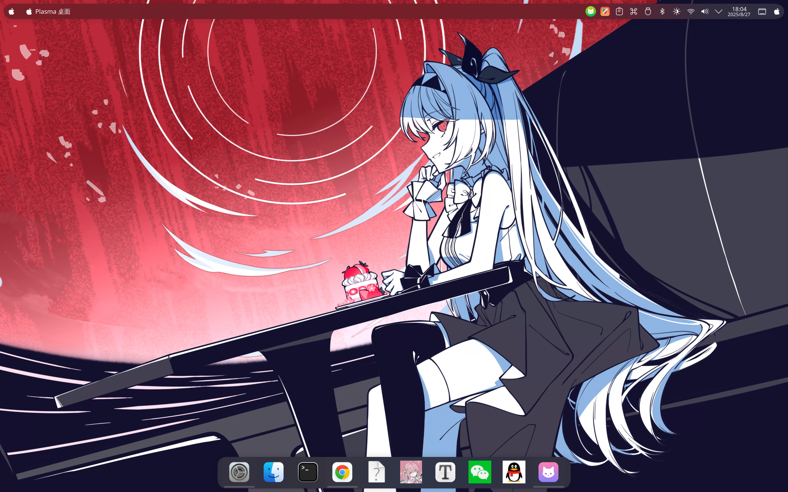Open the volume control in tray
Image resolution: width=788 pixels, height=492 pixels.
(x=705, y=12)
